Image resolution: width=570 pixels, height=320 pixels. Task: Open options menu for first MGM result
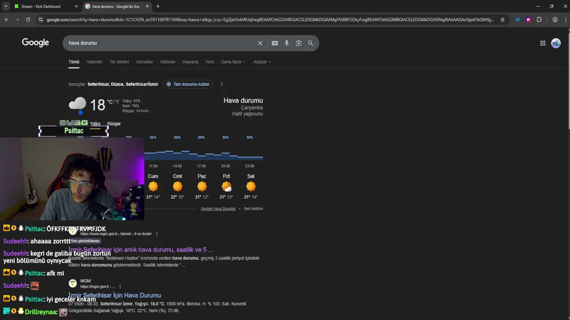tap(156, 234)
